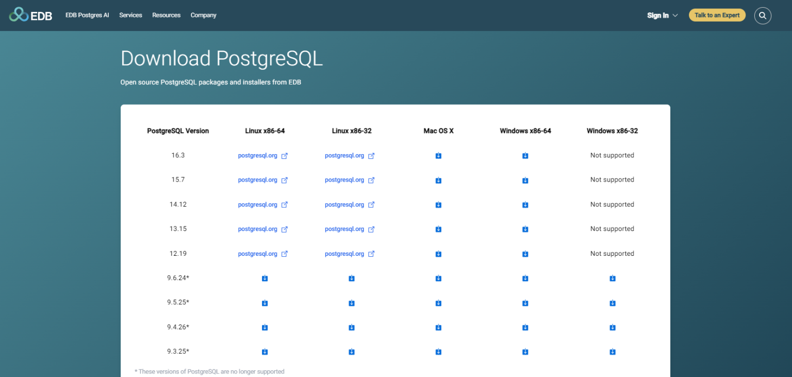
Task: Download Windows x86-32 installer for PostgreSQL 9.3.25
Action: click(x=612, y=351)
